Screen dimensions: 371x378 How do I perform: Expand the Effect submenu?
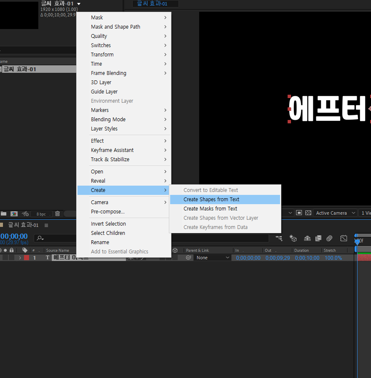(124, 141)
